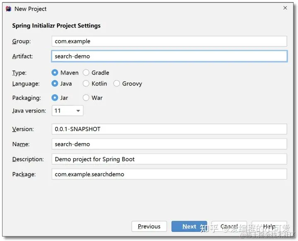The height and width of the screenshot is (241, 298).
Task: Close the New Project window
Action: click(285, 8)
